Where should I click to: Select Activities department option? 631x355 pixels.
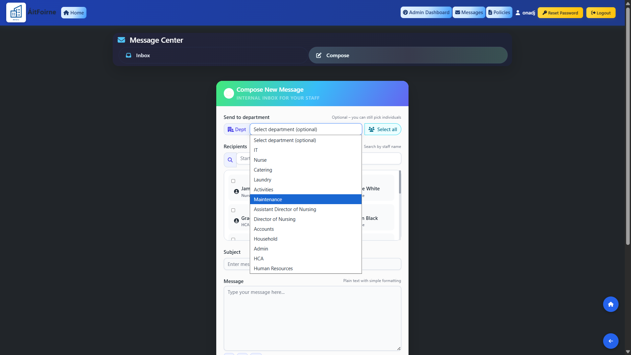coord(306,190)
